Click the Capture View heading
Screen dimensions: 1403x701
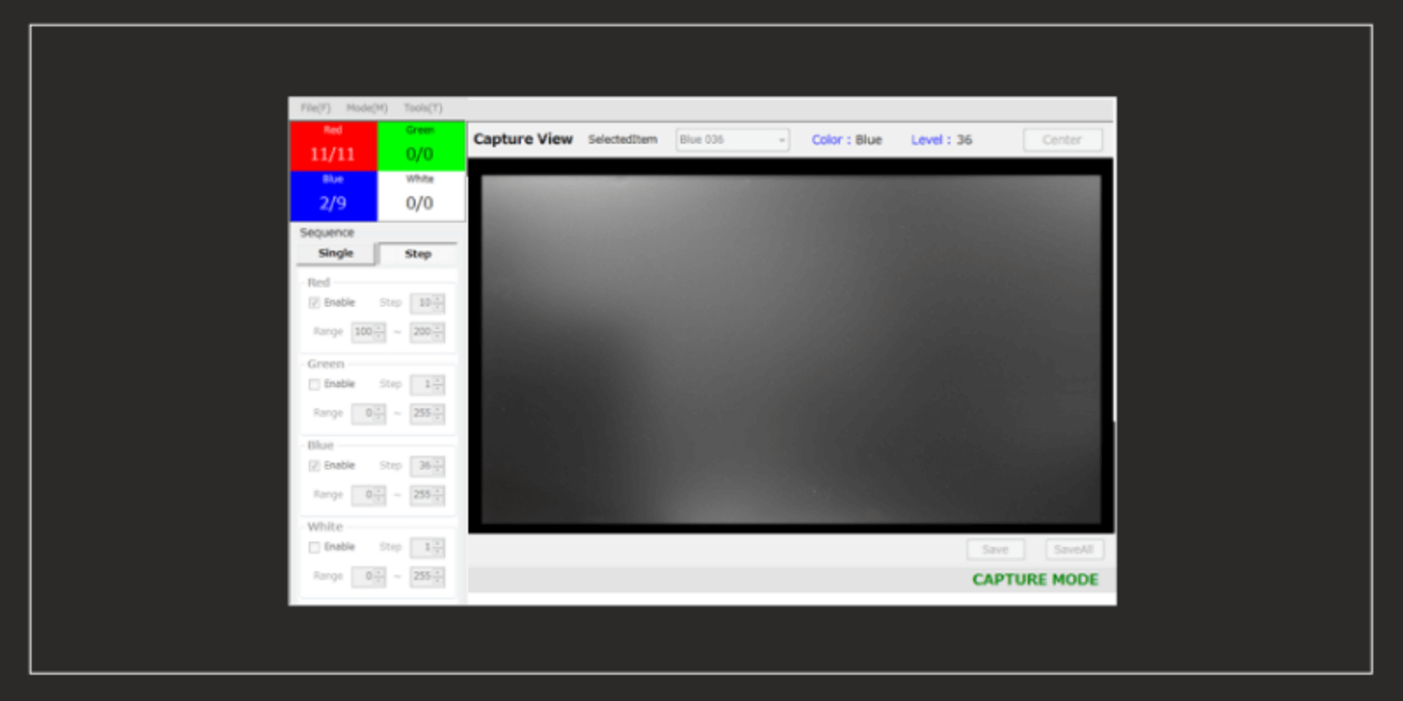pyautogui.click(x=523, y=139)
